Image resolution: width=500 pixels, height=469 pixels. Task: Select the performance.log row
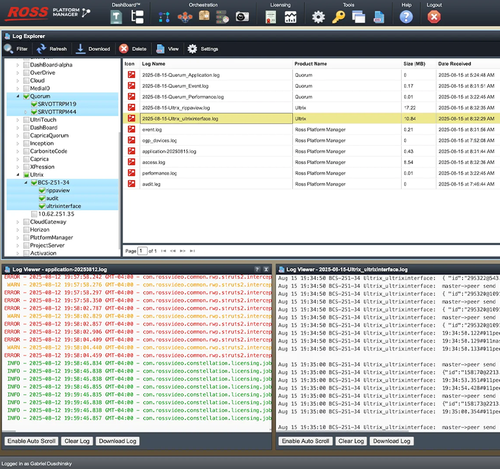(311, 173)
